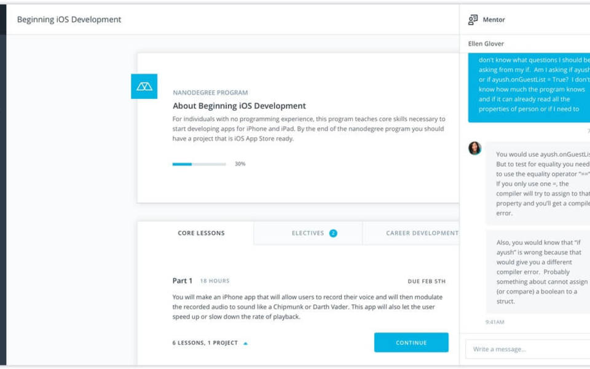Screen dimensions: 590x369
Task: Click the Due Feb 5th label
Action: (427, 281)
